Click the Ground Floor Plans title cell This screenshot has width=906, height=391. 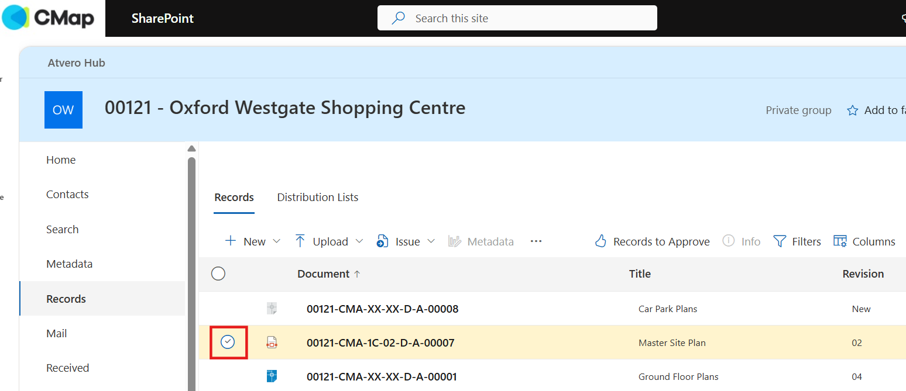click(x=678, y=376)
